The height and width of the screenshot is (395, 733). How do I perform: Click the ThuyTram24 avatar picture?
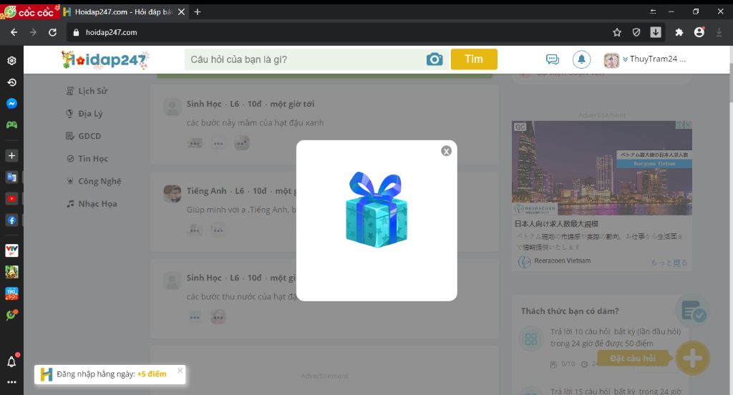click(611, 60)
